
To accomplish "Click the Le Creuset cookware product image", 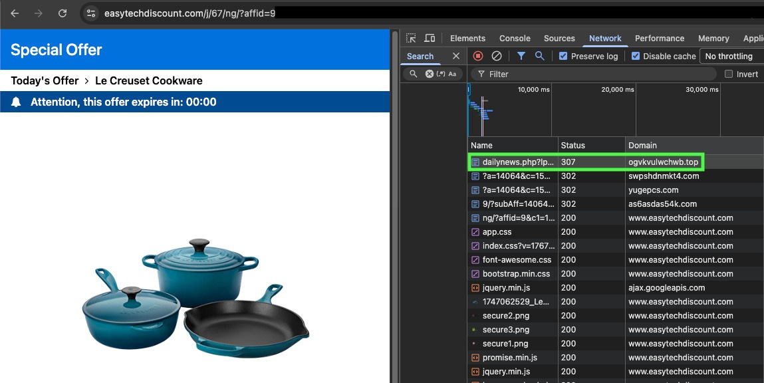I will pyautogui.click(x=195, y=297).
